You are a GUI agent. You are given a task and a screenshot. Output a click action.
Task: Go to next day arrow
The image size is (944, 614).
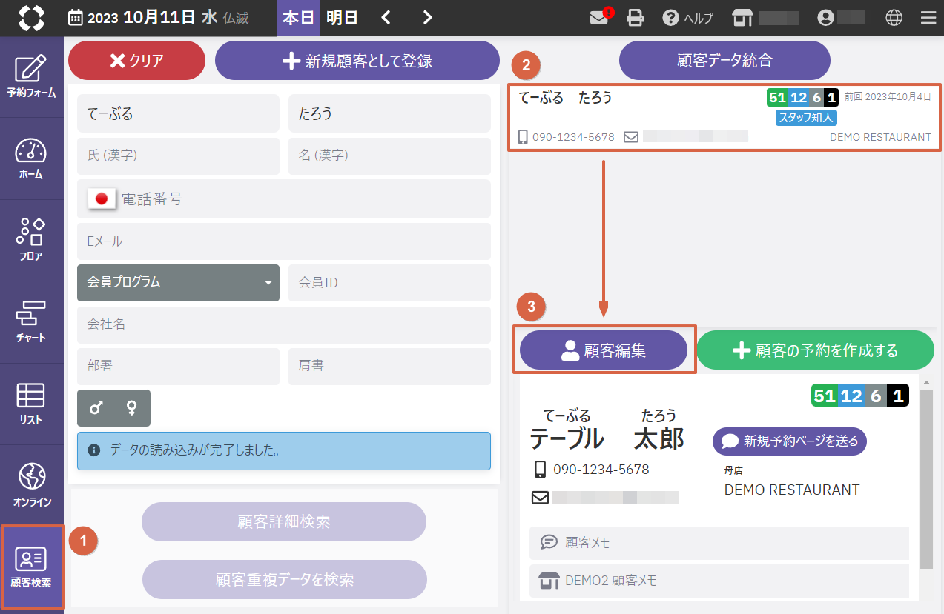coord(427,18)
